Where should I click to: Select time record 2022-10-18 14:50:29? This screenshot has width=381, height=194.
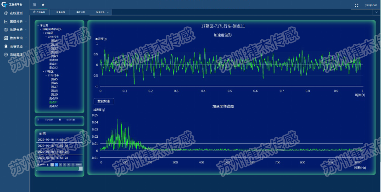coord(59,152)
